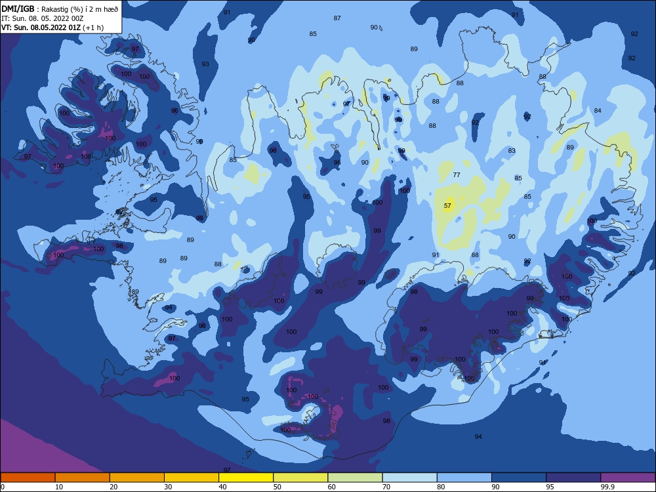Click the medium blue 80–90 legend swatch
The width and height of the screenshot is (656, 492).
[464, 478]
